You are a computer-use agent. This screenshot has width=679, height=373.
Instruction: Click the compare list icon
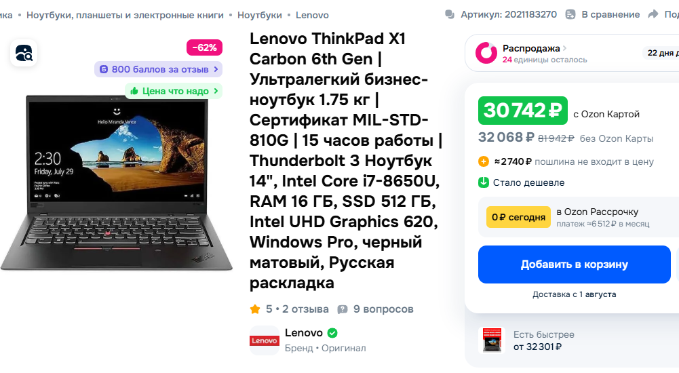570,15
